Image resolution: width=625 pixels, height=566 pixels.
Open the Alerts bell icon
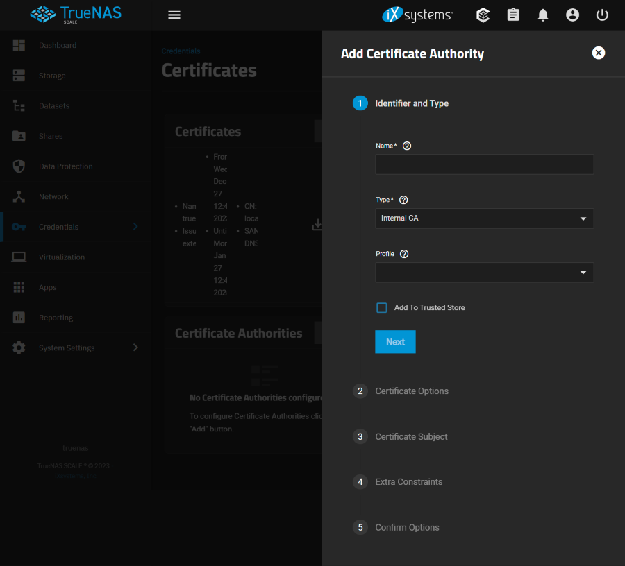click(x=543, y=15)
